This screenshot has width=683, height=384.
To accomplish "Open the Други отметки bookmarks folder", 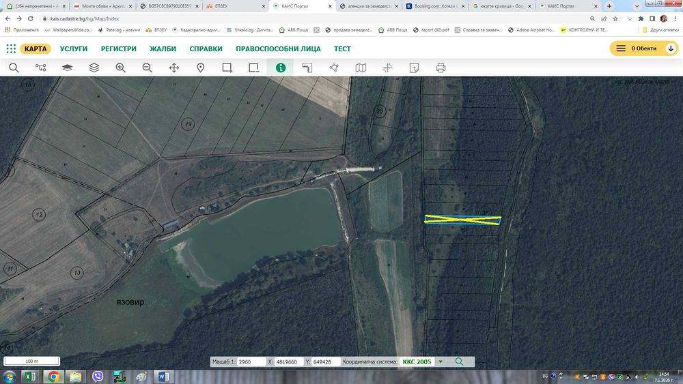I will tap(660, 30).
